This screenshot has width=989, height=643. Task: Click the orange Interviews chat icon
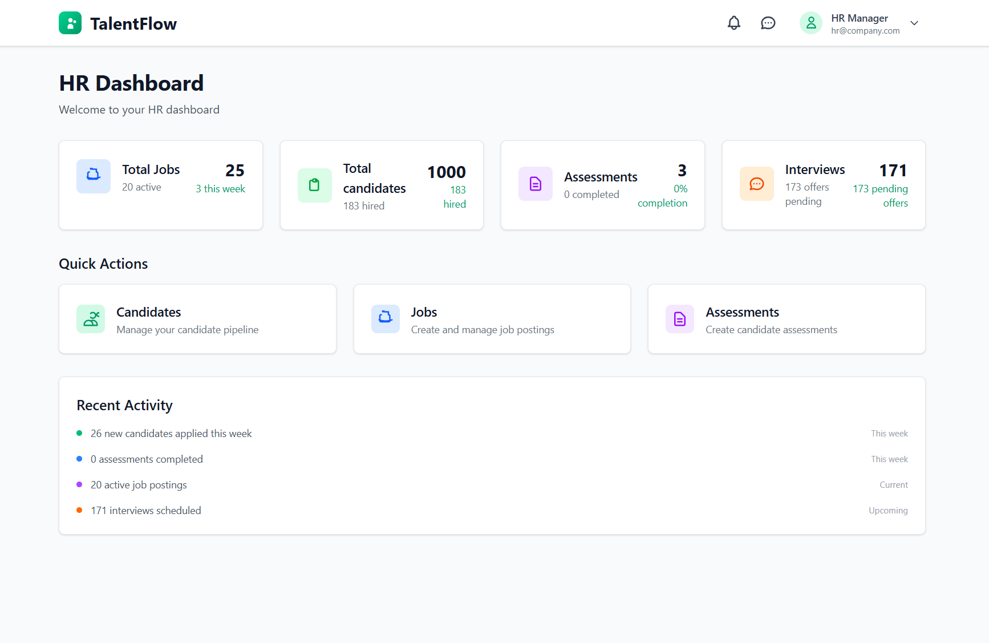click(757, 184)
